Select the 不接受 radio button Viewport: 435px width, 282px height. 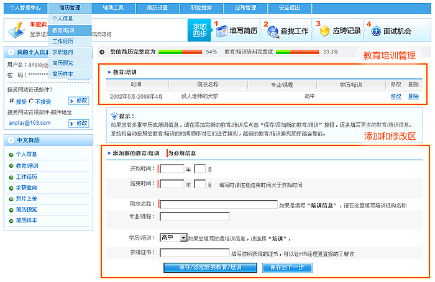click(x=31, y=101)
